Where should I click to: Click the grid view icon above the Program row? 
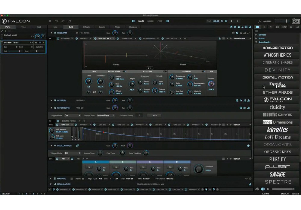point(246,27)
